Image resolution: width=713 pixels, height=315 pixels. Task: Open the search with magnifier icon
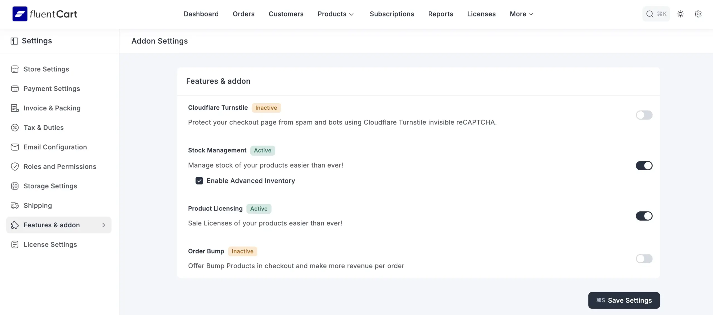pos(650,14)
